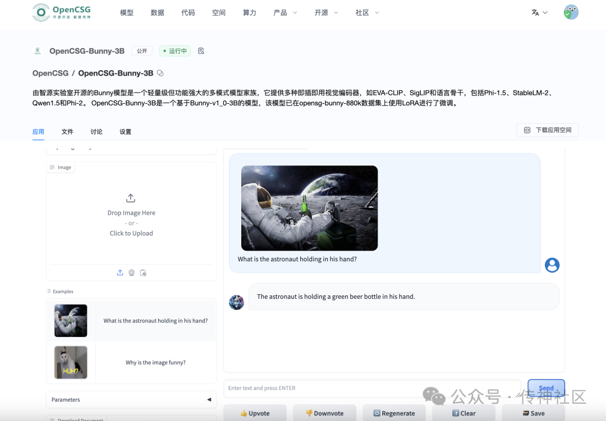Viewport: 606px width, 421px height.
Task: Click the Examples section label
Action: (x=60, y=291)
